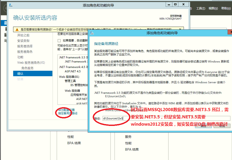
Task: Click 性能 in the left Server Manager tile
Action: tap(71, 137)
